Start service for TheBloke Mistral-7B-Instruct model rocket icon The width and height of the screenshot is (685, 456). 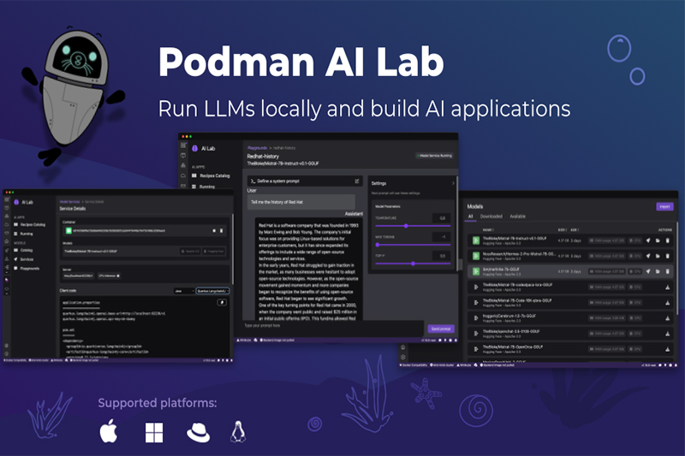[x=648, y=240]
